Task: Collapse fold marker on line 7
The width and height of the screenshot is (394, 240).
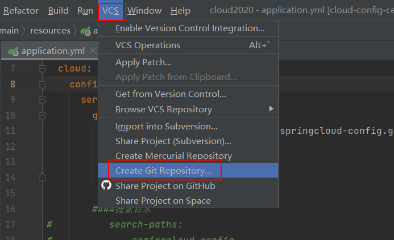Action: tap(43, 69)
